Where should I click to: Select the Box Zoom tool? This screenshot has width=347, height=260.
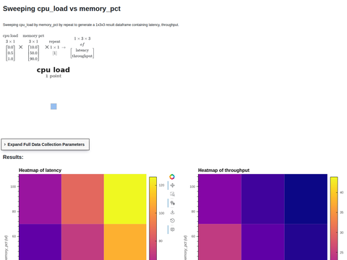pyautogui.click(x=172, y=194)
